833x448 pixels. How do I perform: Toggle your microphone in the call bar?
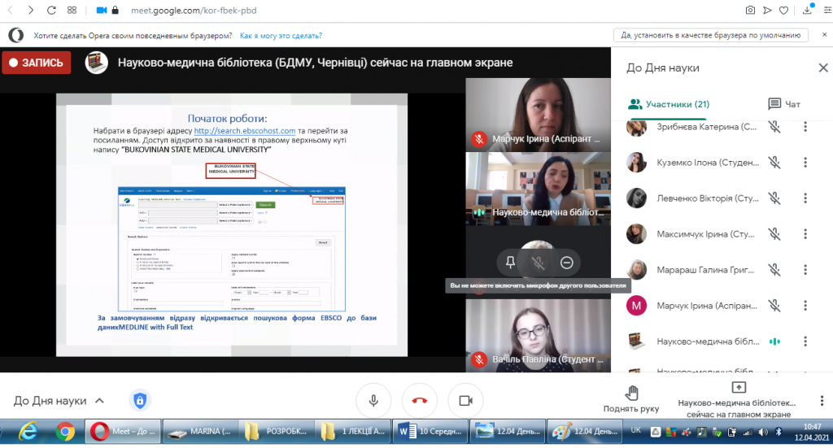point(373,400)
